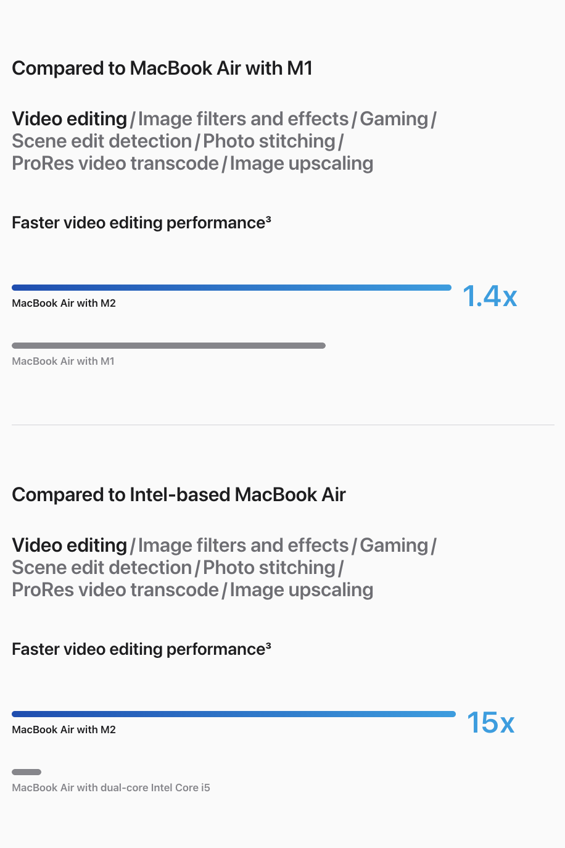565x848 pixels.
Task: Switch to Gaming tab in M1 comparison
Action: point(394,118)
